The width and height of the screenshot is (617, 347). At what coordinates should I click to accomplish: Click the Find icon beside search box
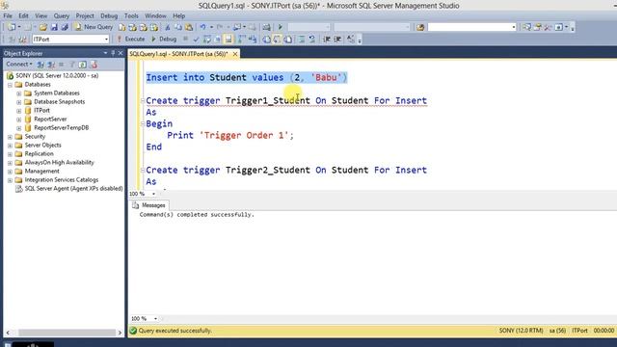pos(420,27)
